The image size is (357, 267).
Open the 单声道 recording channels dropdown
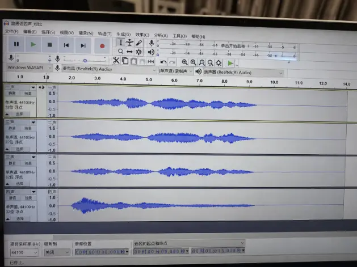[x=175, y=71]
